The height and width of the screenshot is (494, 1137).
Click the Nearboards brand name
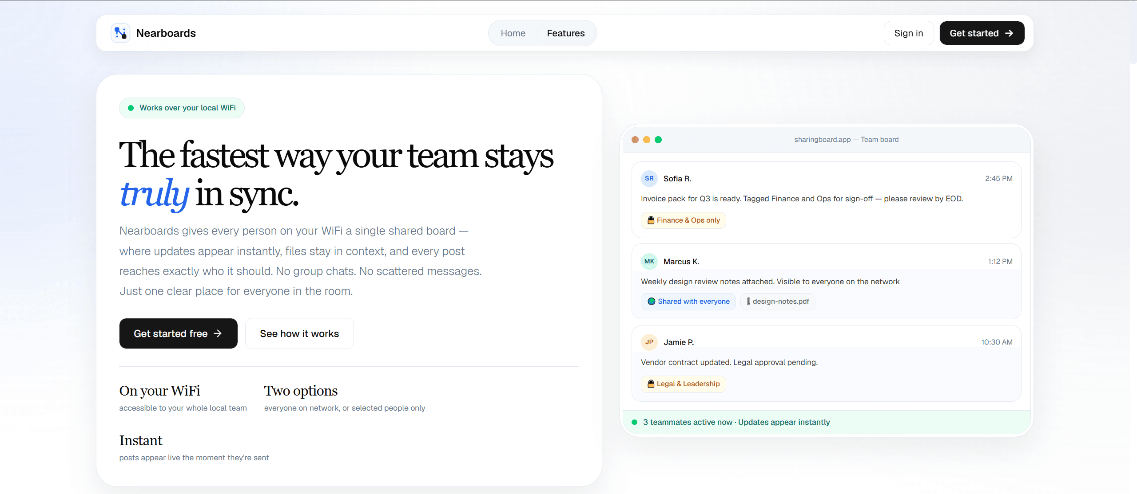(x=166, y=33)
